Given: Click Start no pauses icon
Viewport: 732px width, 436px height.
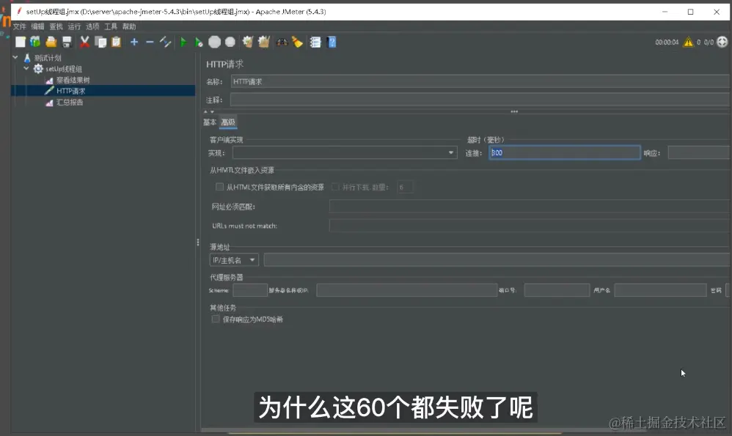Looking at the screenshot, I should [x=199, y=42].
